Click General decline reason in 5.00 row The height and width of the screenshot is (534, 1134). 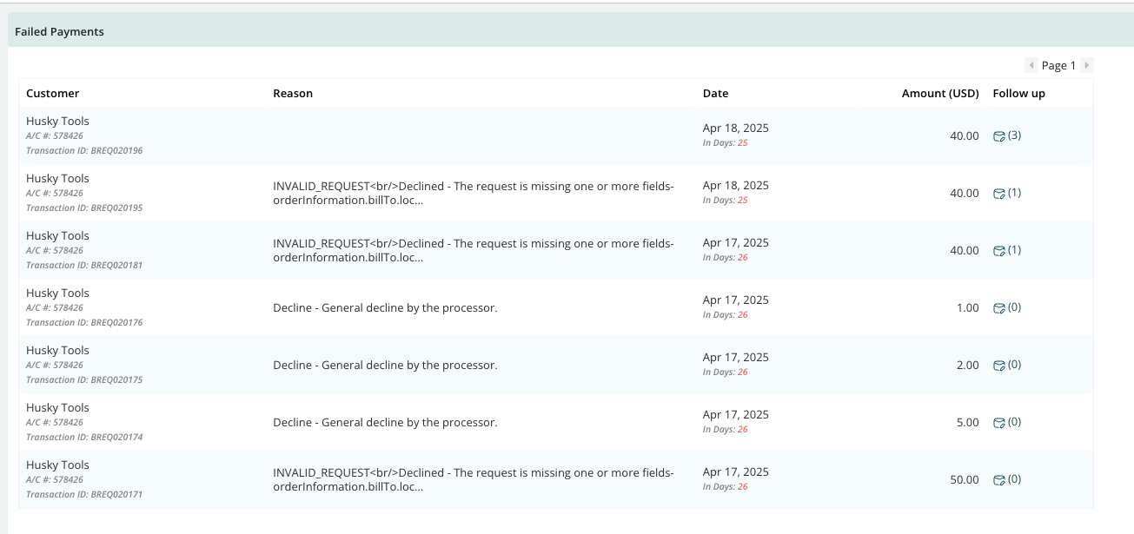[385, 423]
